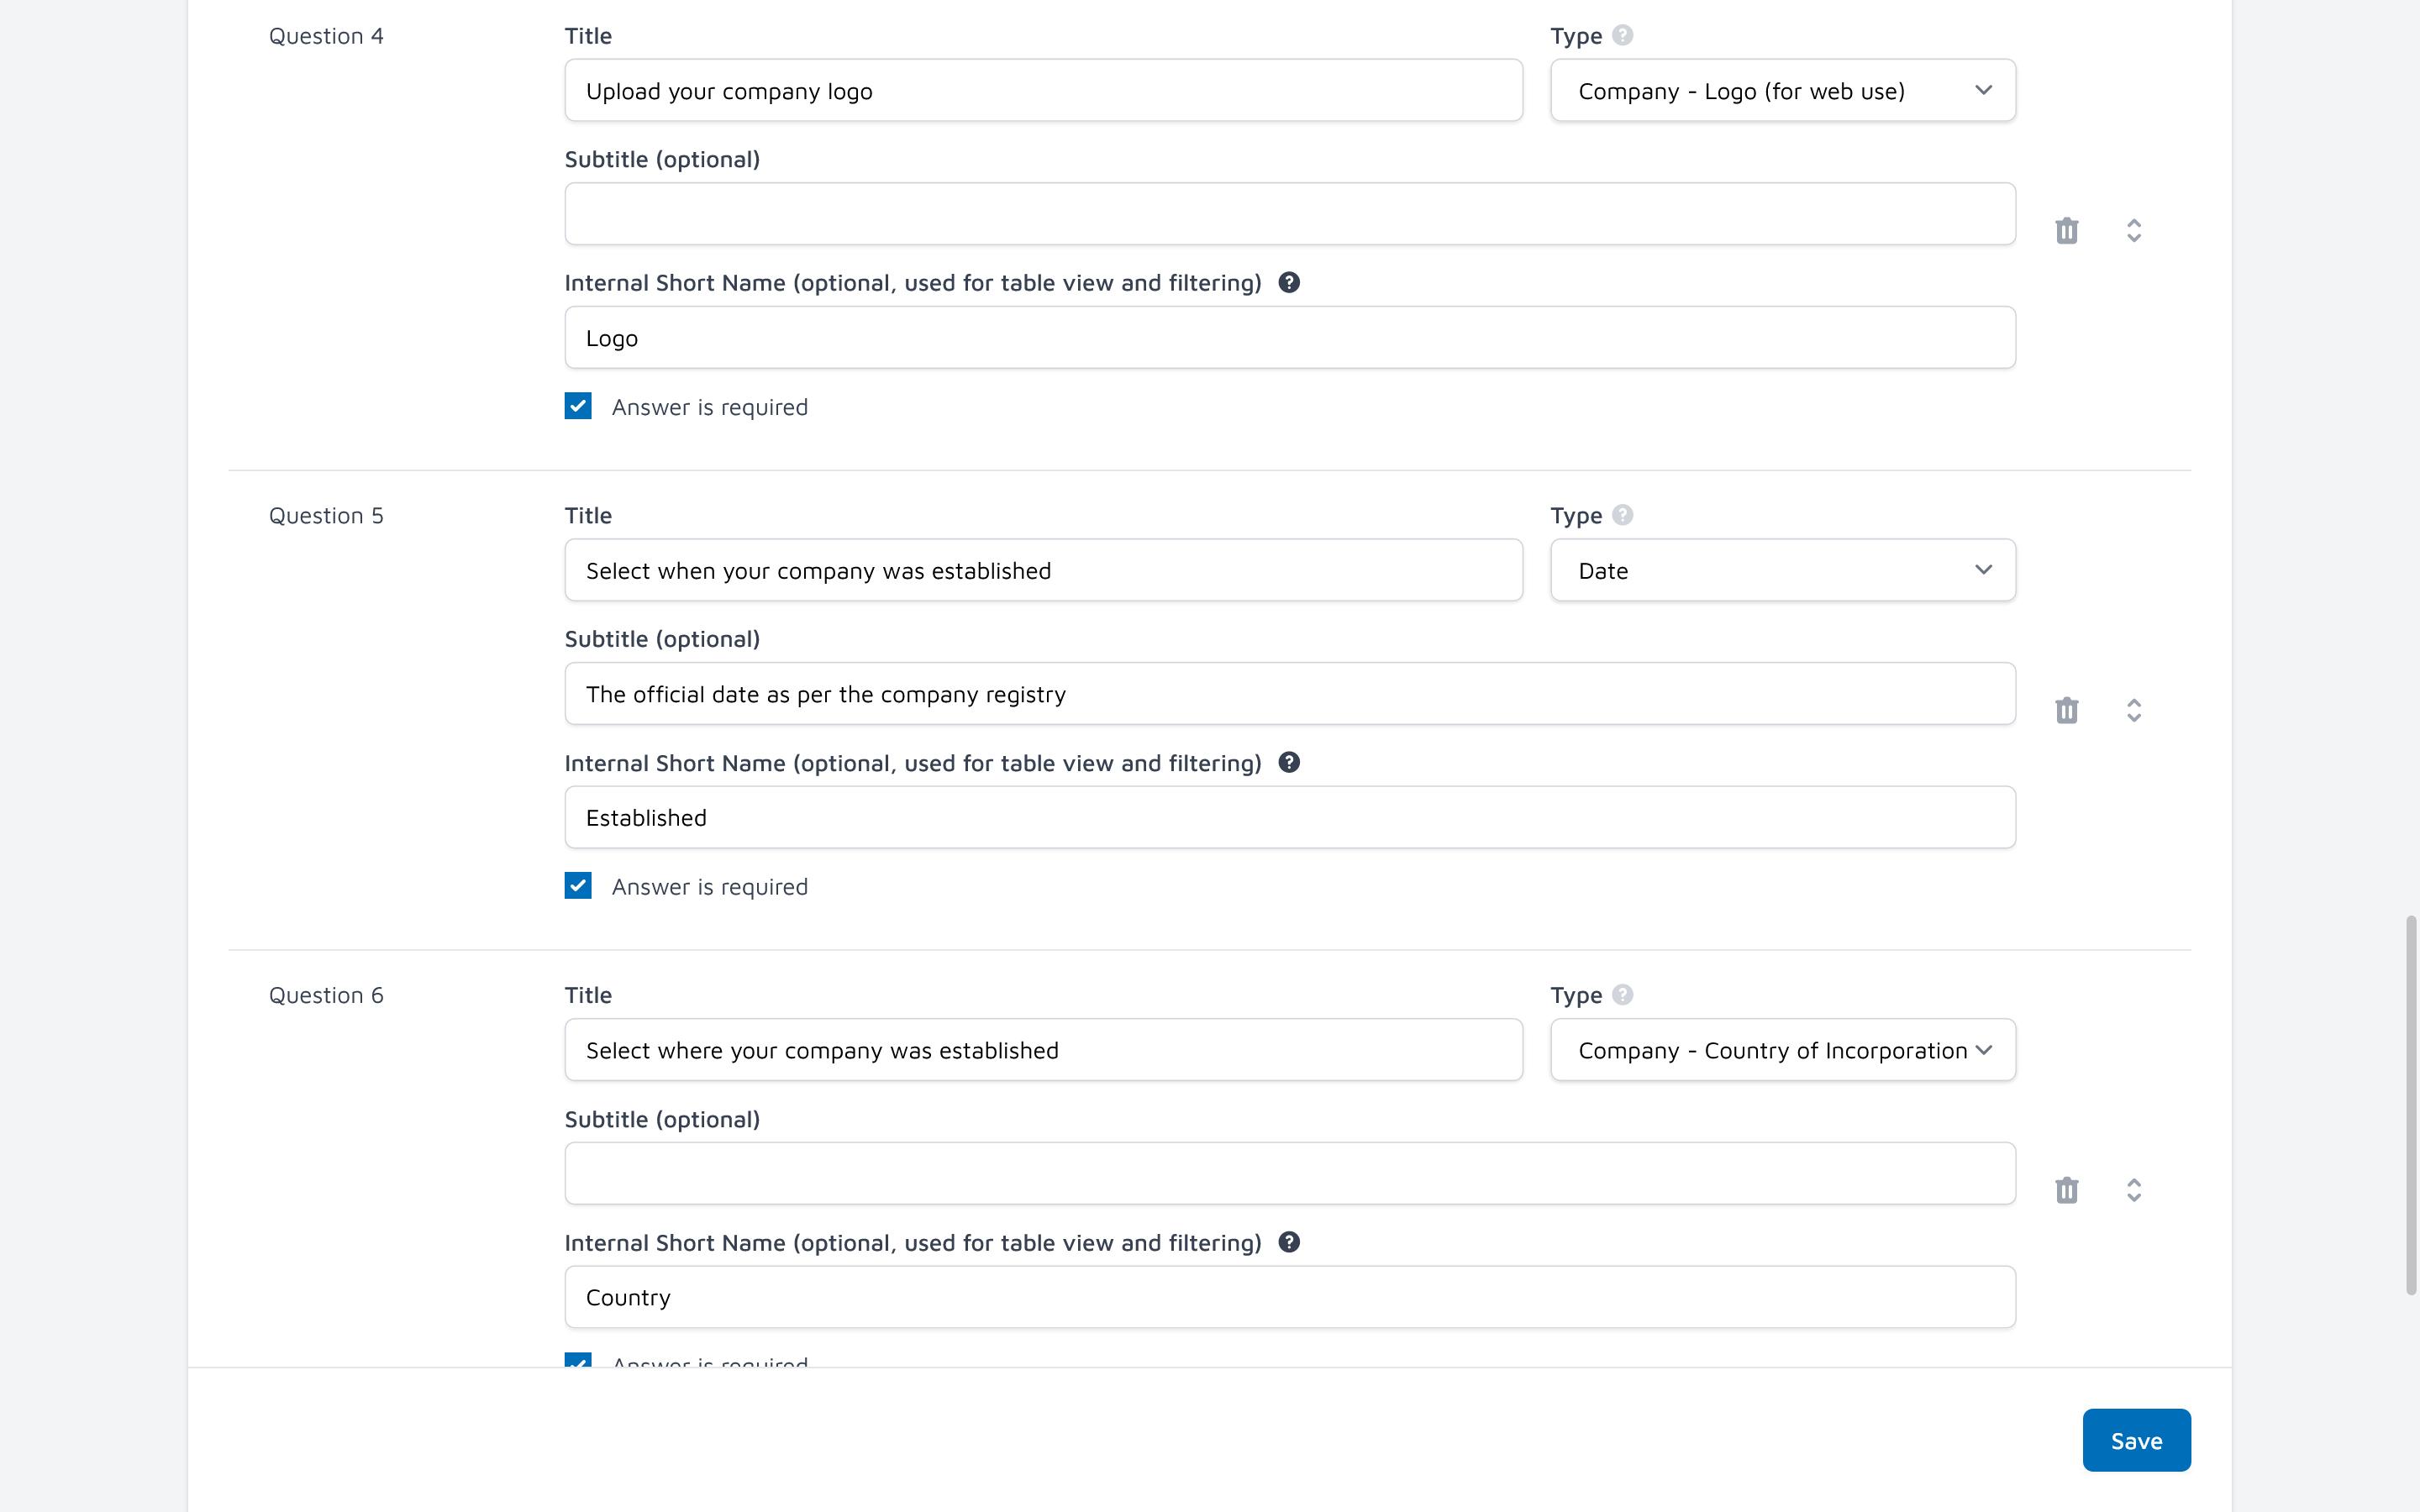Toggle Answer is required for Question 5
Viewport: 2420px width, 1512px height.
(x=578, y=885)
